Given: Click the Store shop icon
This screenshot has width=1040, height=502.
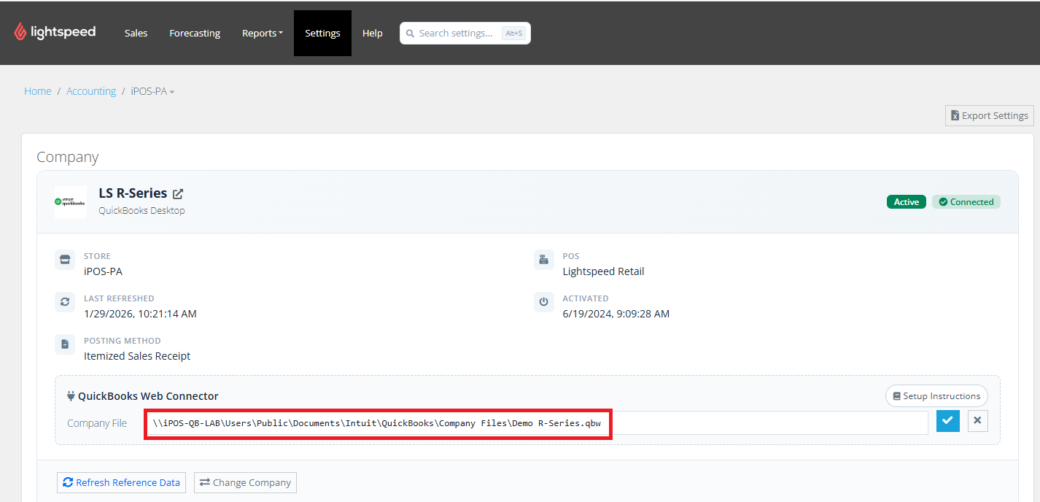Looking at the screenshot, I should (x=65, y=260).
